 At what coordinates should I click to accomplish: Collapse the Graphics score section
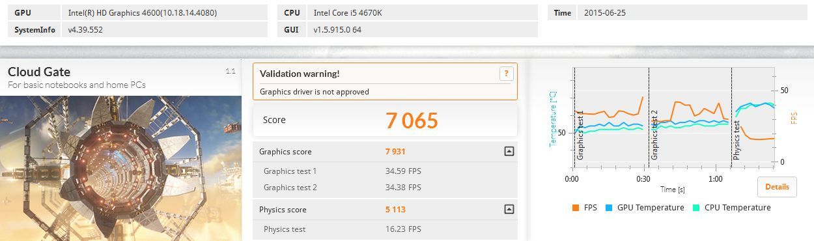point(509,151)
